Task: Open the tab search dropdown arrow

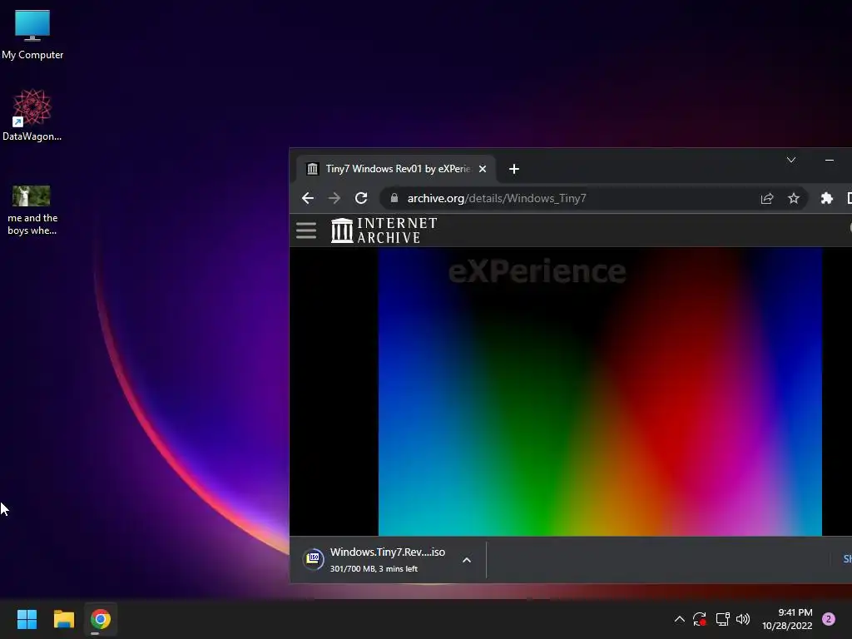Action: (x=791, y=160)
